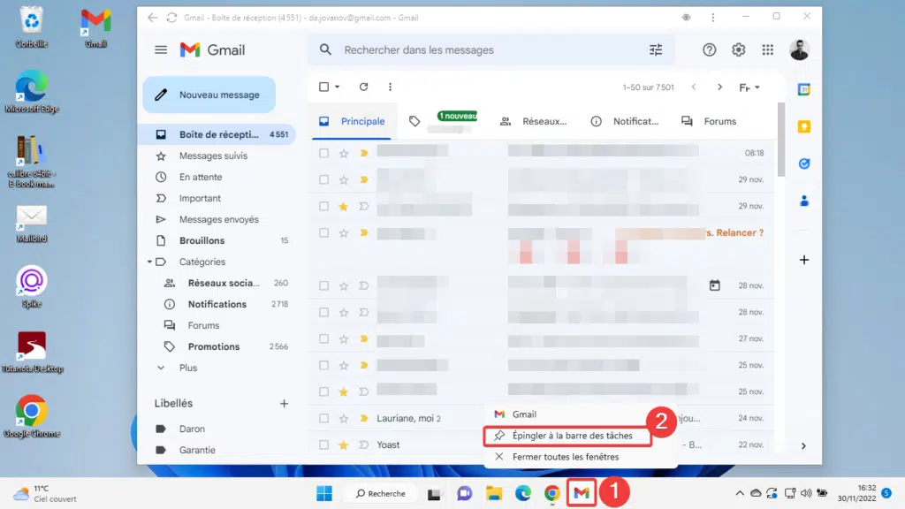Click the taskbar Recherche search box
This screenshot has width=905, height=509.
[381, 493]
